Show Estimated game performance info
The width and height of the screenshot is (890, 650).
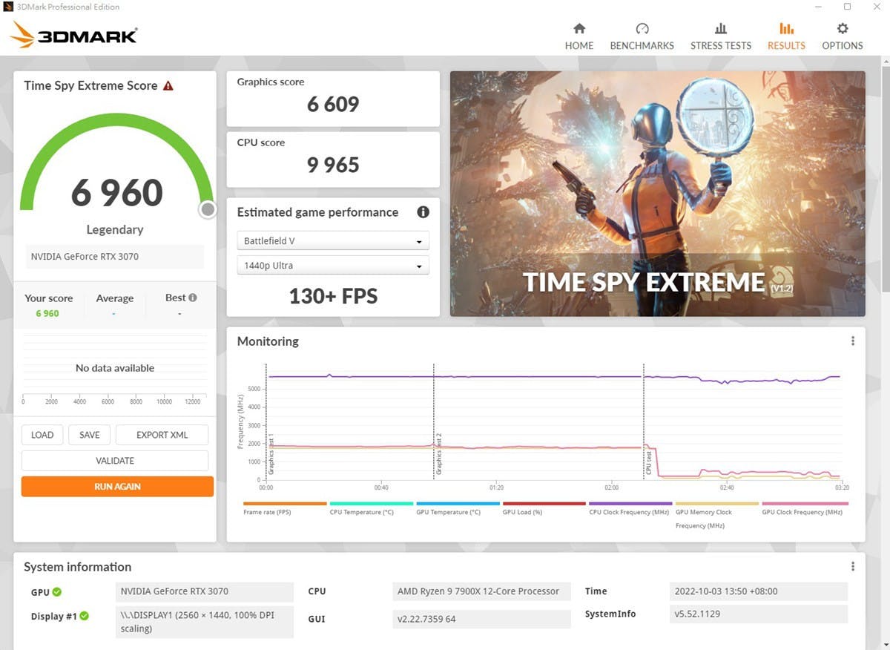(x=423, y=212)
